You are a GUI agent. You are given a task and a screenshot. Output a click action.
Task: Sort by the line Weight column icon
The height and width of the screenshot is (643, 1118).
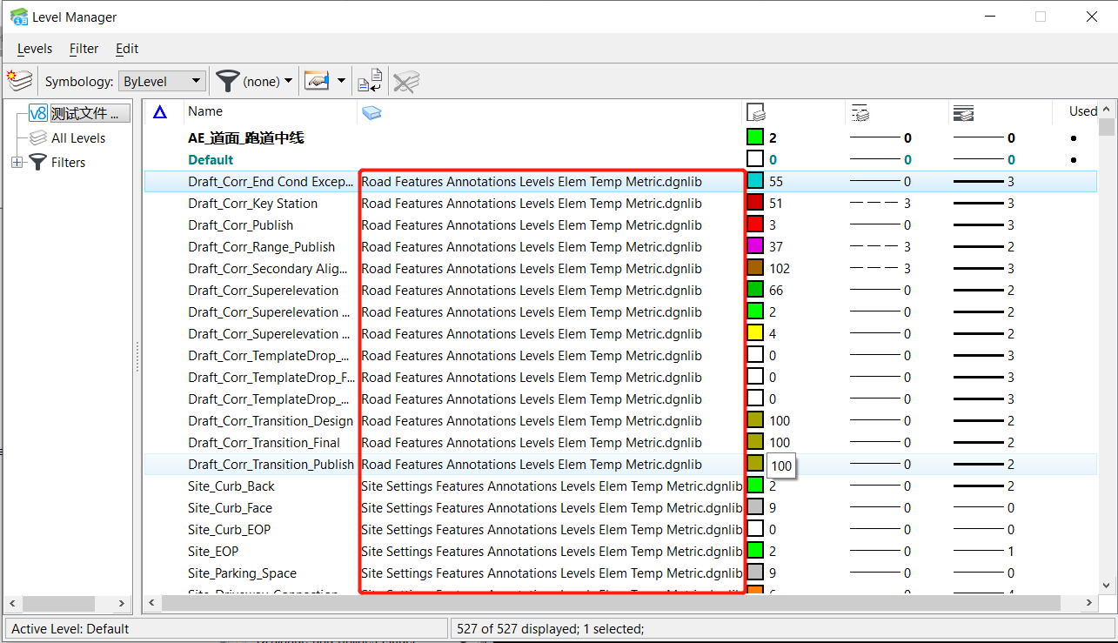(963, 112)
